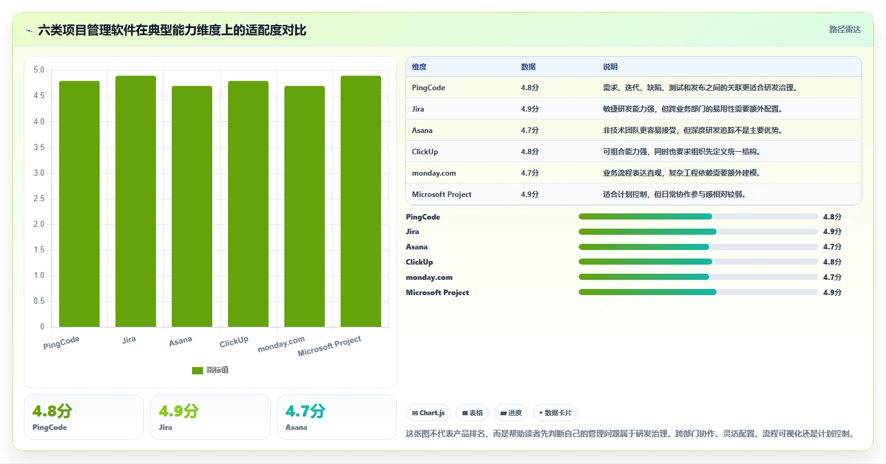Click the 4.7分 value in Asana table row
Viewport: 886px width, 464px height.
(530, 130)
